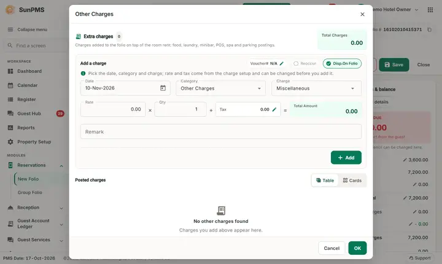Screen dimensions: 442x264
Task: Click the No other charges found message
Action: click(221, 221)
